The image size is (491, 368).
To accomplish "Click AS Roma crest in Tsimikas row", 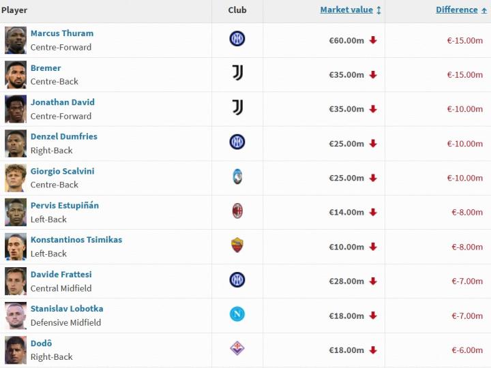I will (x=237, y=246).
